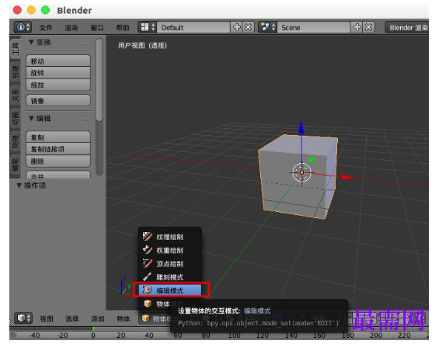The width and height of the screenshot is (439, 344).
Task: Click the vertex paint icon
Action: click(148, 263)
